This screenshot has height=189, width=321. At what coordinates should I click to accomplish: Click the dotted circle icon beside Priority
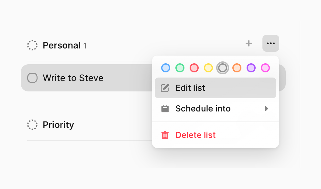click(32, 125)
